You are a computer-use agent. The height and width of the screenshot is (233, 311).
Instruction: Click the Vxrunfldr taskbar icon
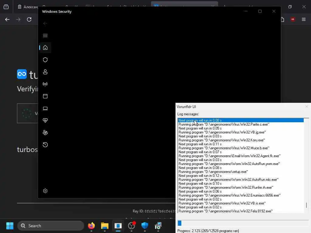158,226
